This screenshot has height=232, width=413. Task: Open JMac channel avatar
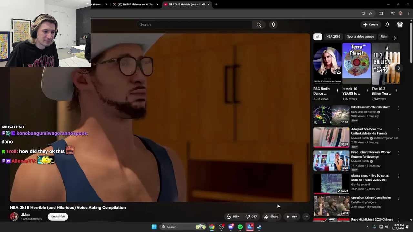point(14,217)
